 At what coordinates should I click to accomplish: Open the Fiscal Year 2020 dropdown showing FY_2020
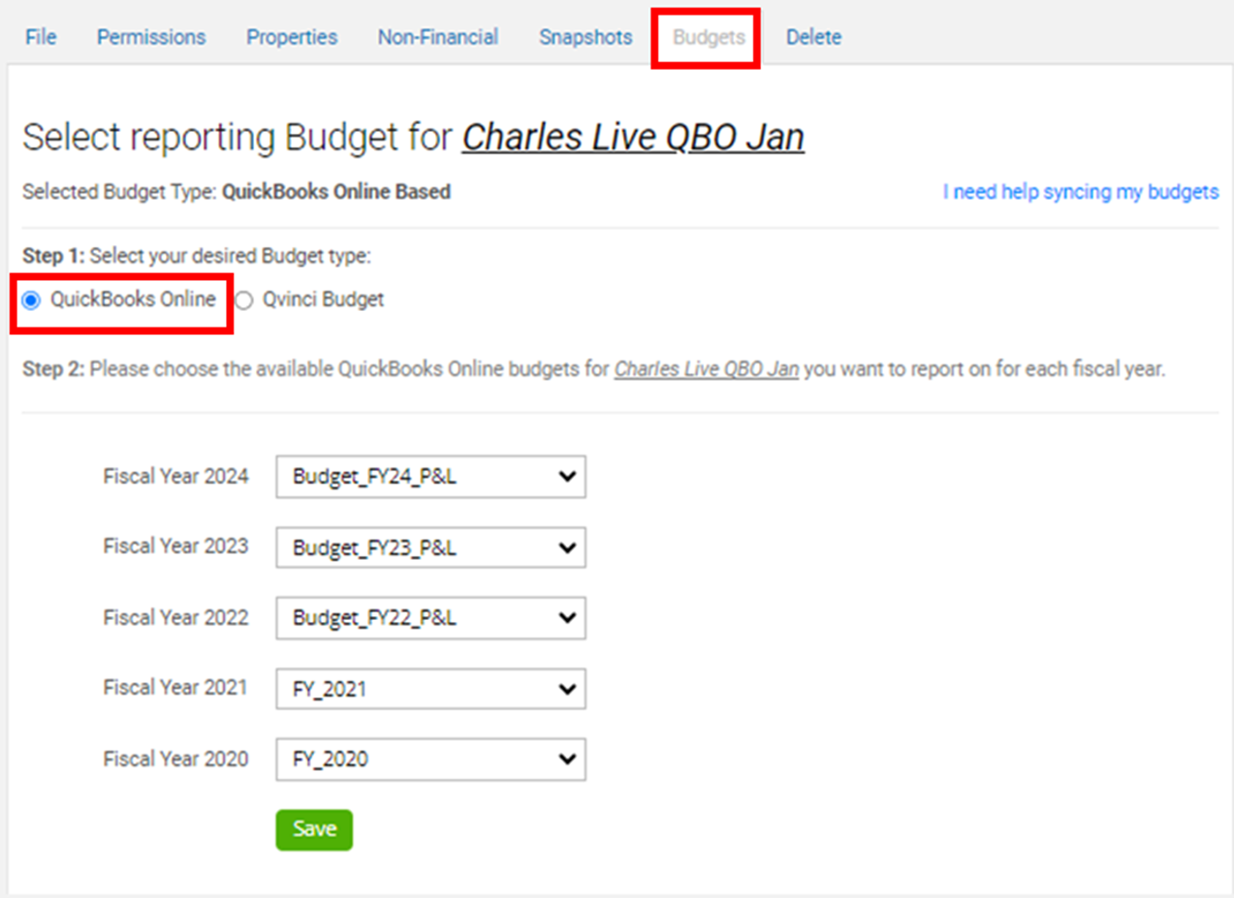430,759
